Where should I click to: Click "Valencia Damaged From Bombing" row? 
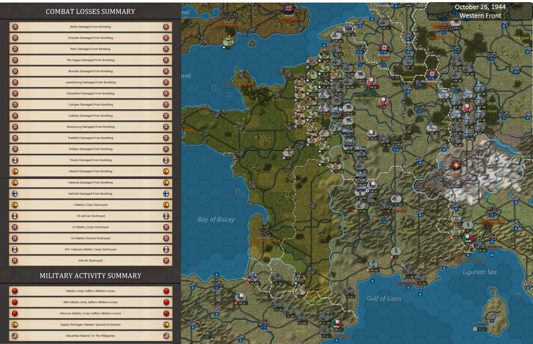tap(91, 183)
